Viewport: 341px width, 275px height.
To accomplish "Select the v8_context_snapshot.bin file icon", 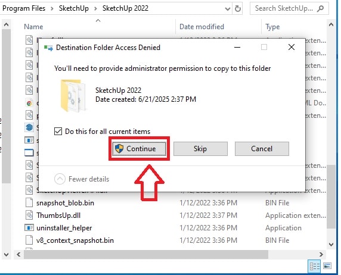I will [29, 240].
